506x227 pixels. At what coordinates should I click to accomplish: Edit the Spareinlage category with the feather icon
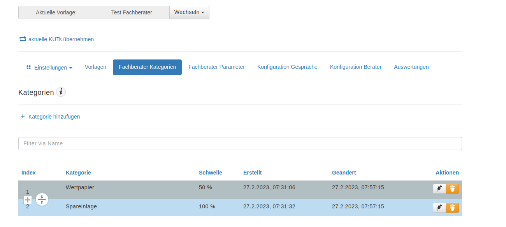(x=439, y=208)
